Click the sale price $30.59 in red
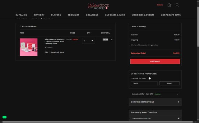 coord(75,39)
